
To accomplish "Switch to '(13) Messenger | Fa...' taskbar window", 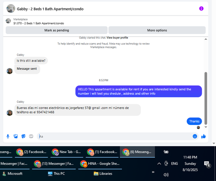I will [x=54, y=164].
